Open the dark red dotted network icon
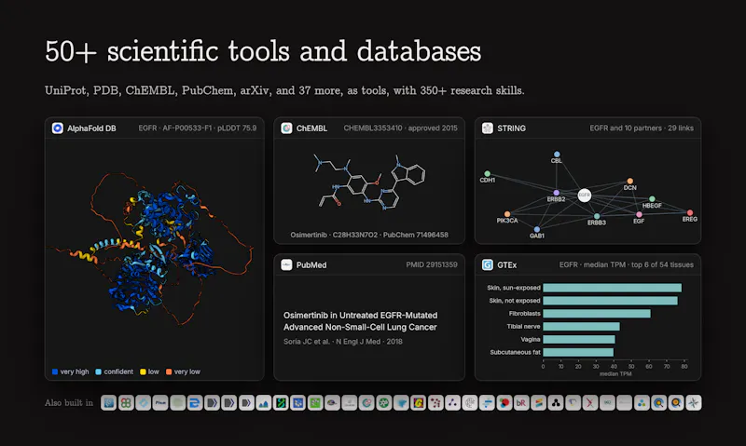The height and width of the screenshot is (446, 746). 435,403
